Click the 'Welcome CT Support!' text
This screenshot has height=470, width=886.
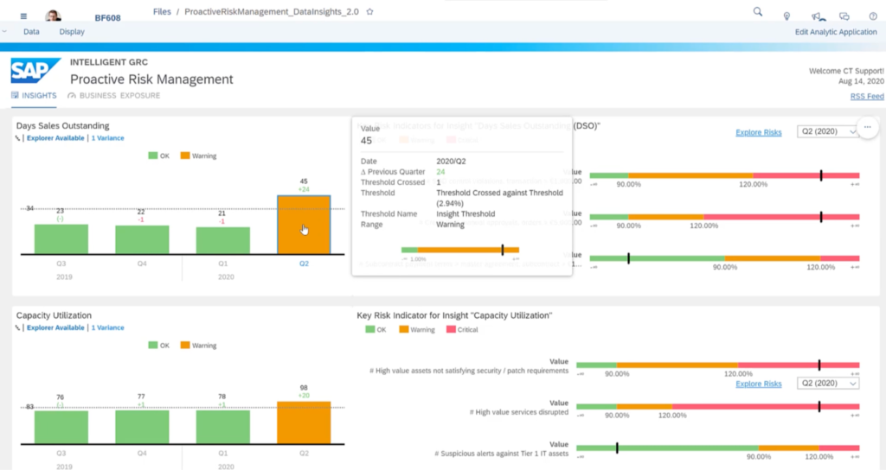[x=846, y=71]
